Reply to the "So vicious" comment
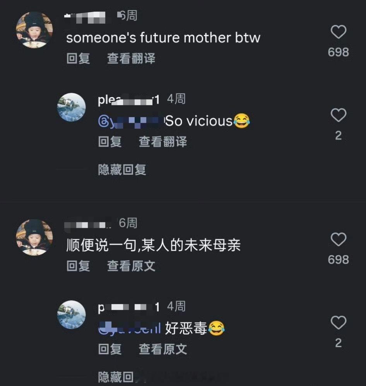Image resolution: width=366 pixels, height=386 pixels. (x=110, y=142)
